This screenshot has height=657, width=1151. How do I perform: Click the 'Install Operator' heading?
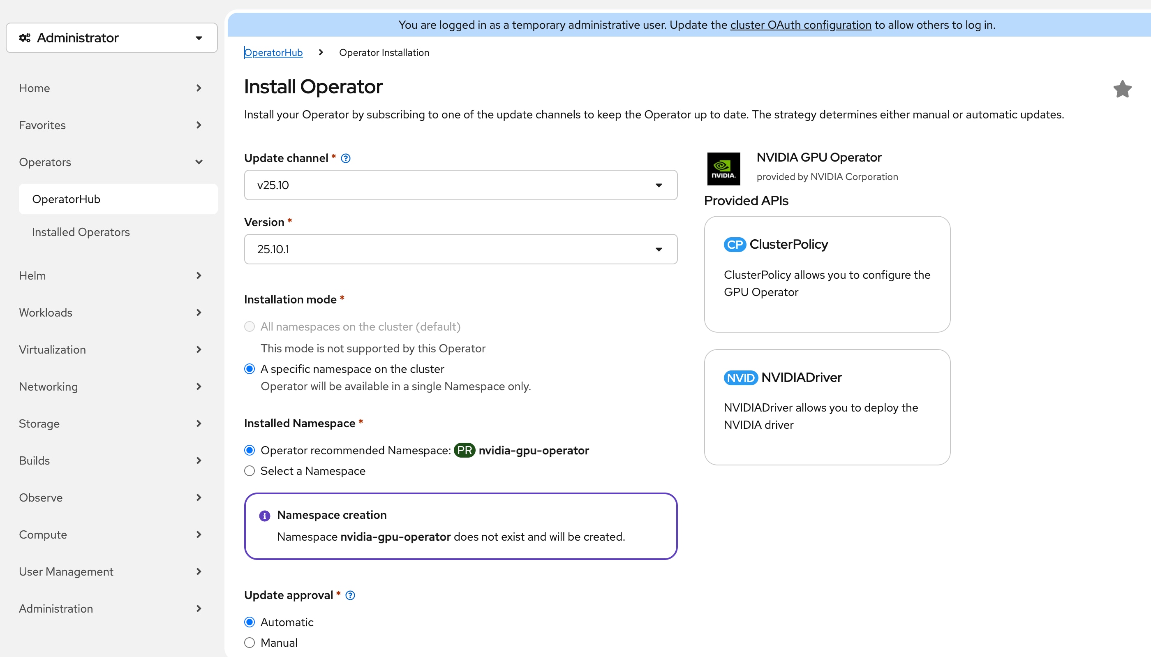(x=314, y=87)
